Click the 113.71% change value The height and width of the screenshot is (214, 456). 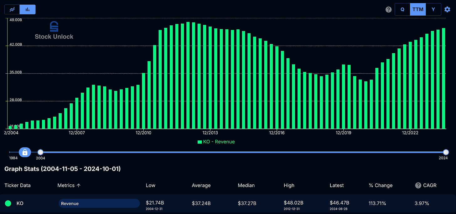(x=377, y=203)
